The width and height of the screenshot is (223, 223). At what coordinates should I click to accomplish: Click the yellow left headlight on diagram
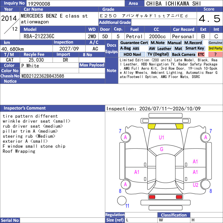coord(152,126)
